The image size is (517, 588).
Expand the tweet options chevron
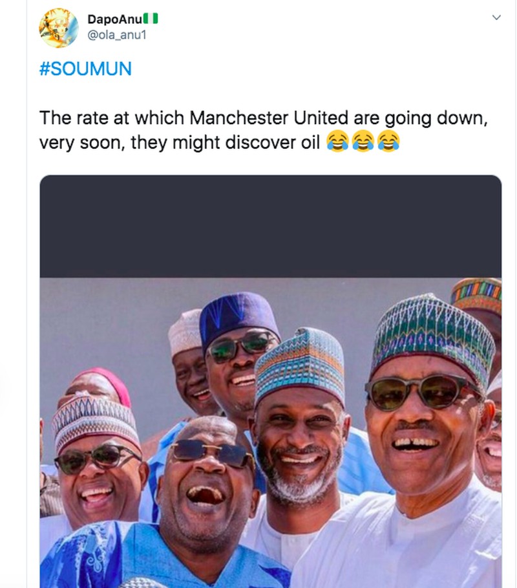click(x=496, y=17)
